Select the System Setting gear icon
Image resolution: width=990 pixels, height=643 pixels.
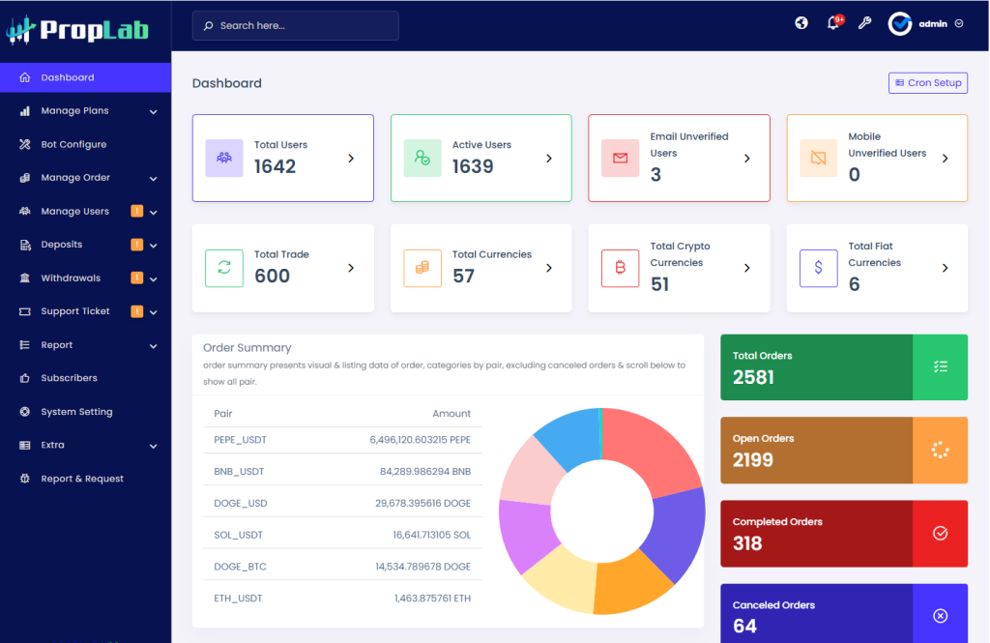coord(24,411)
